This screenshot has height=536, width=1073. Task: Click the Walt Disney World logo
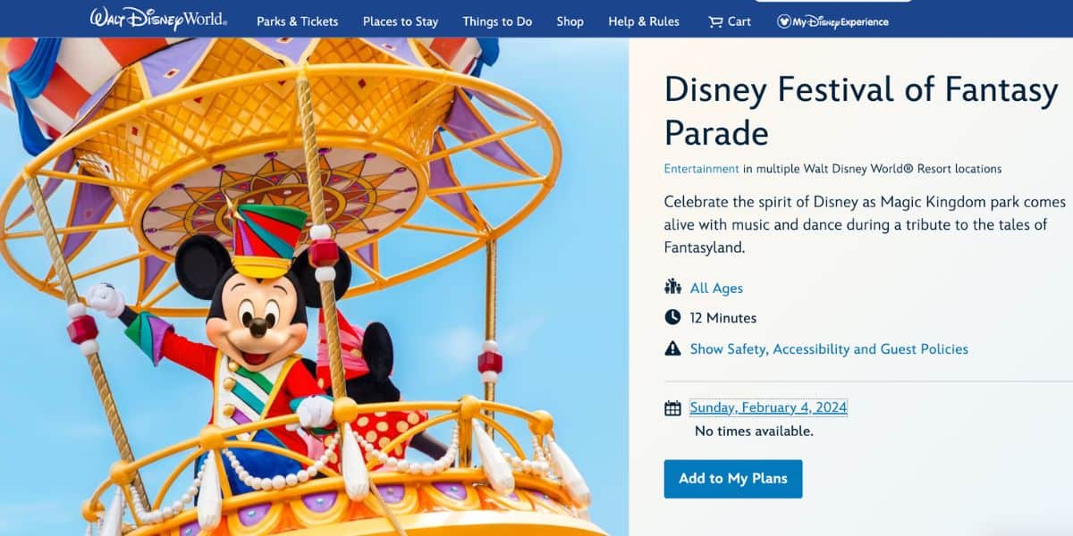click(158, 20)
